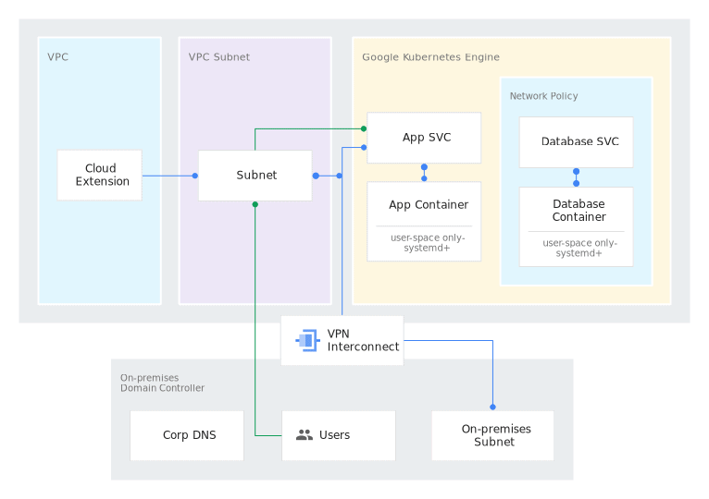Screen dimensions: 709x499
Task: Select the Database SVC node
Action: coord(576,141)
